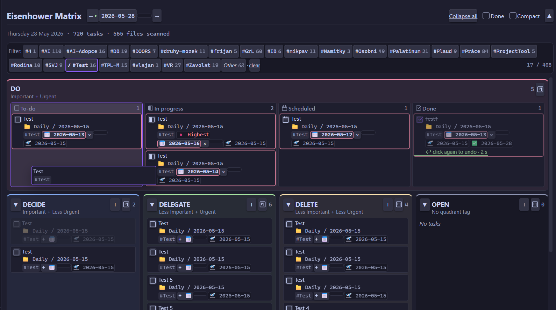
Task: Toggle the Done checkbox in header
Action: [486, 16]
